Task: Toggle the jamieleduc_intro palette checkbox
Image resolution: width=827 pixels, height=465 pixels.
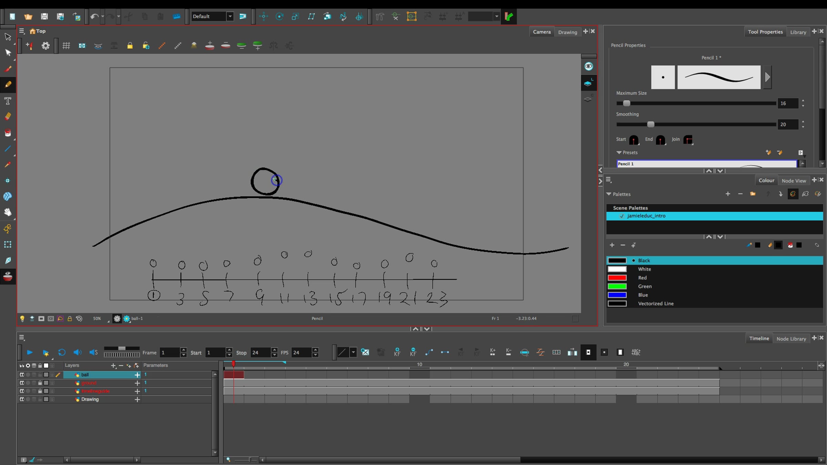Action: [x=622, y=216]
